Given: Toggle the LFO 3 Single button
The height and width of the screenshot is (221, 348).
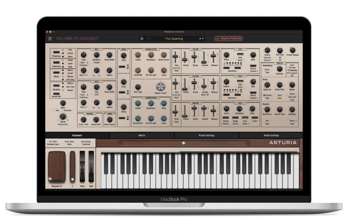Looking at the screenshot, I should [x=235, y=117].
